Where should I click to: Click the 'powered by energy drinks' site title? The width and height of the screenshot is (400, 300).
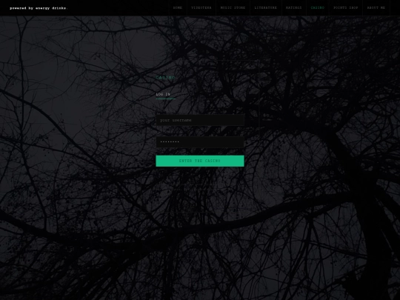(x=39, y=8)
